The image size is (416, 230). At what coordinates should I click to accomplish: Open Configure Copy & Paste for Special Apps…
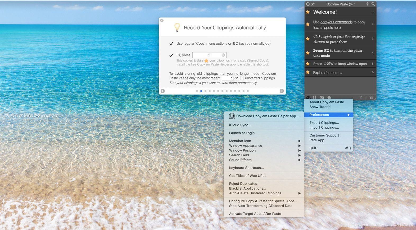click(x=264, y=201)
